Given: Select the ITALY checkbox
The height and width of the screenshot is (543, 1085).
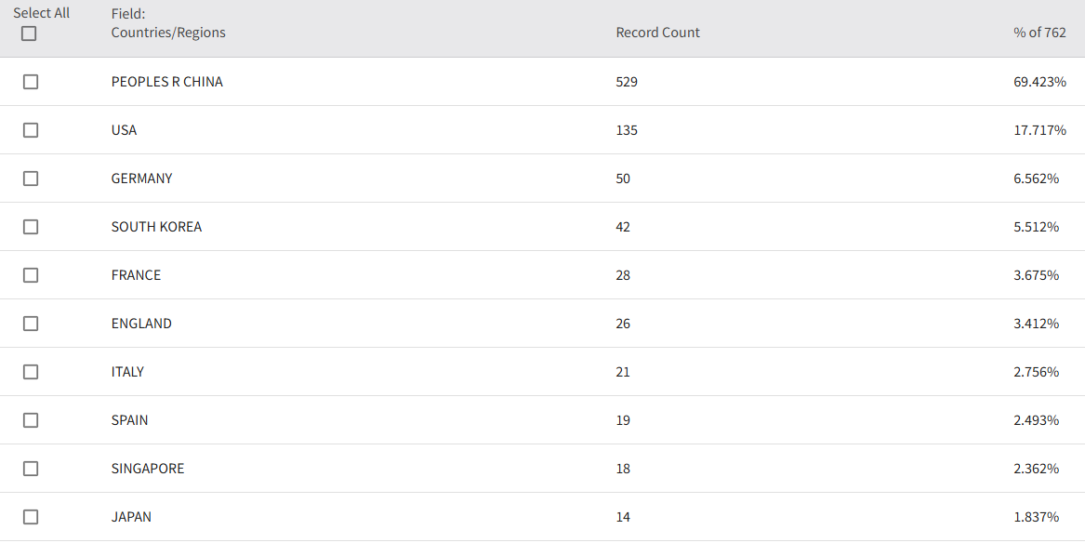Looking at the screenshot, I should click(31, 372).
